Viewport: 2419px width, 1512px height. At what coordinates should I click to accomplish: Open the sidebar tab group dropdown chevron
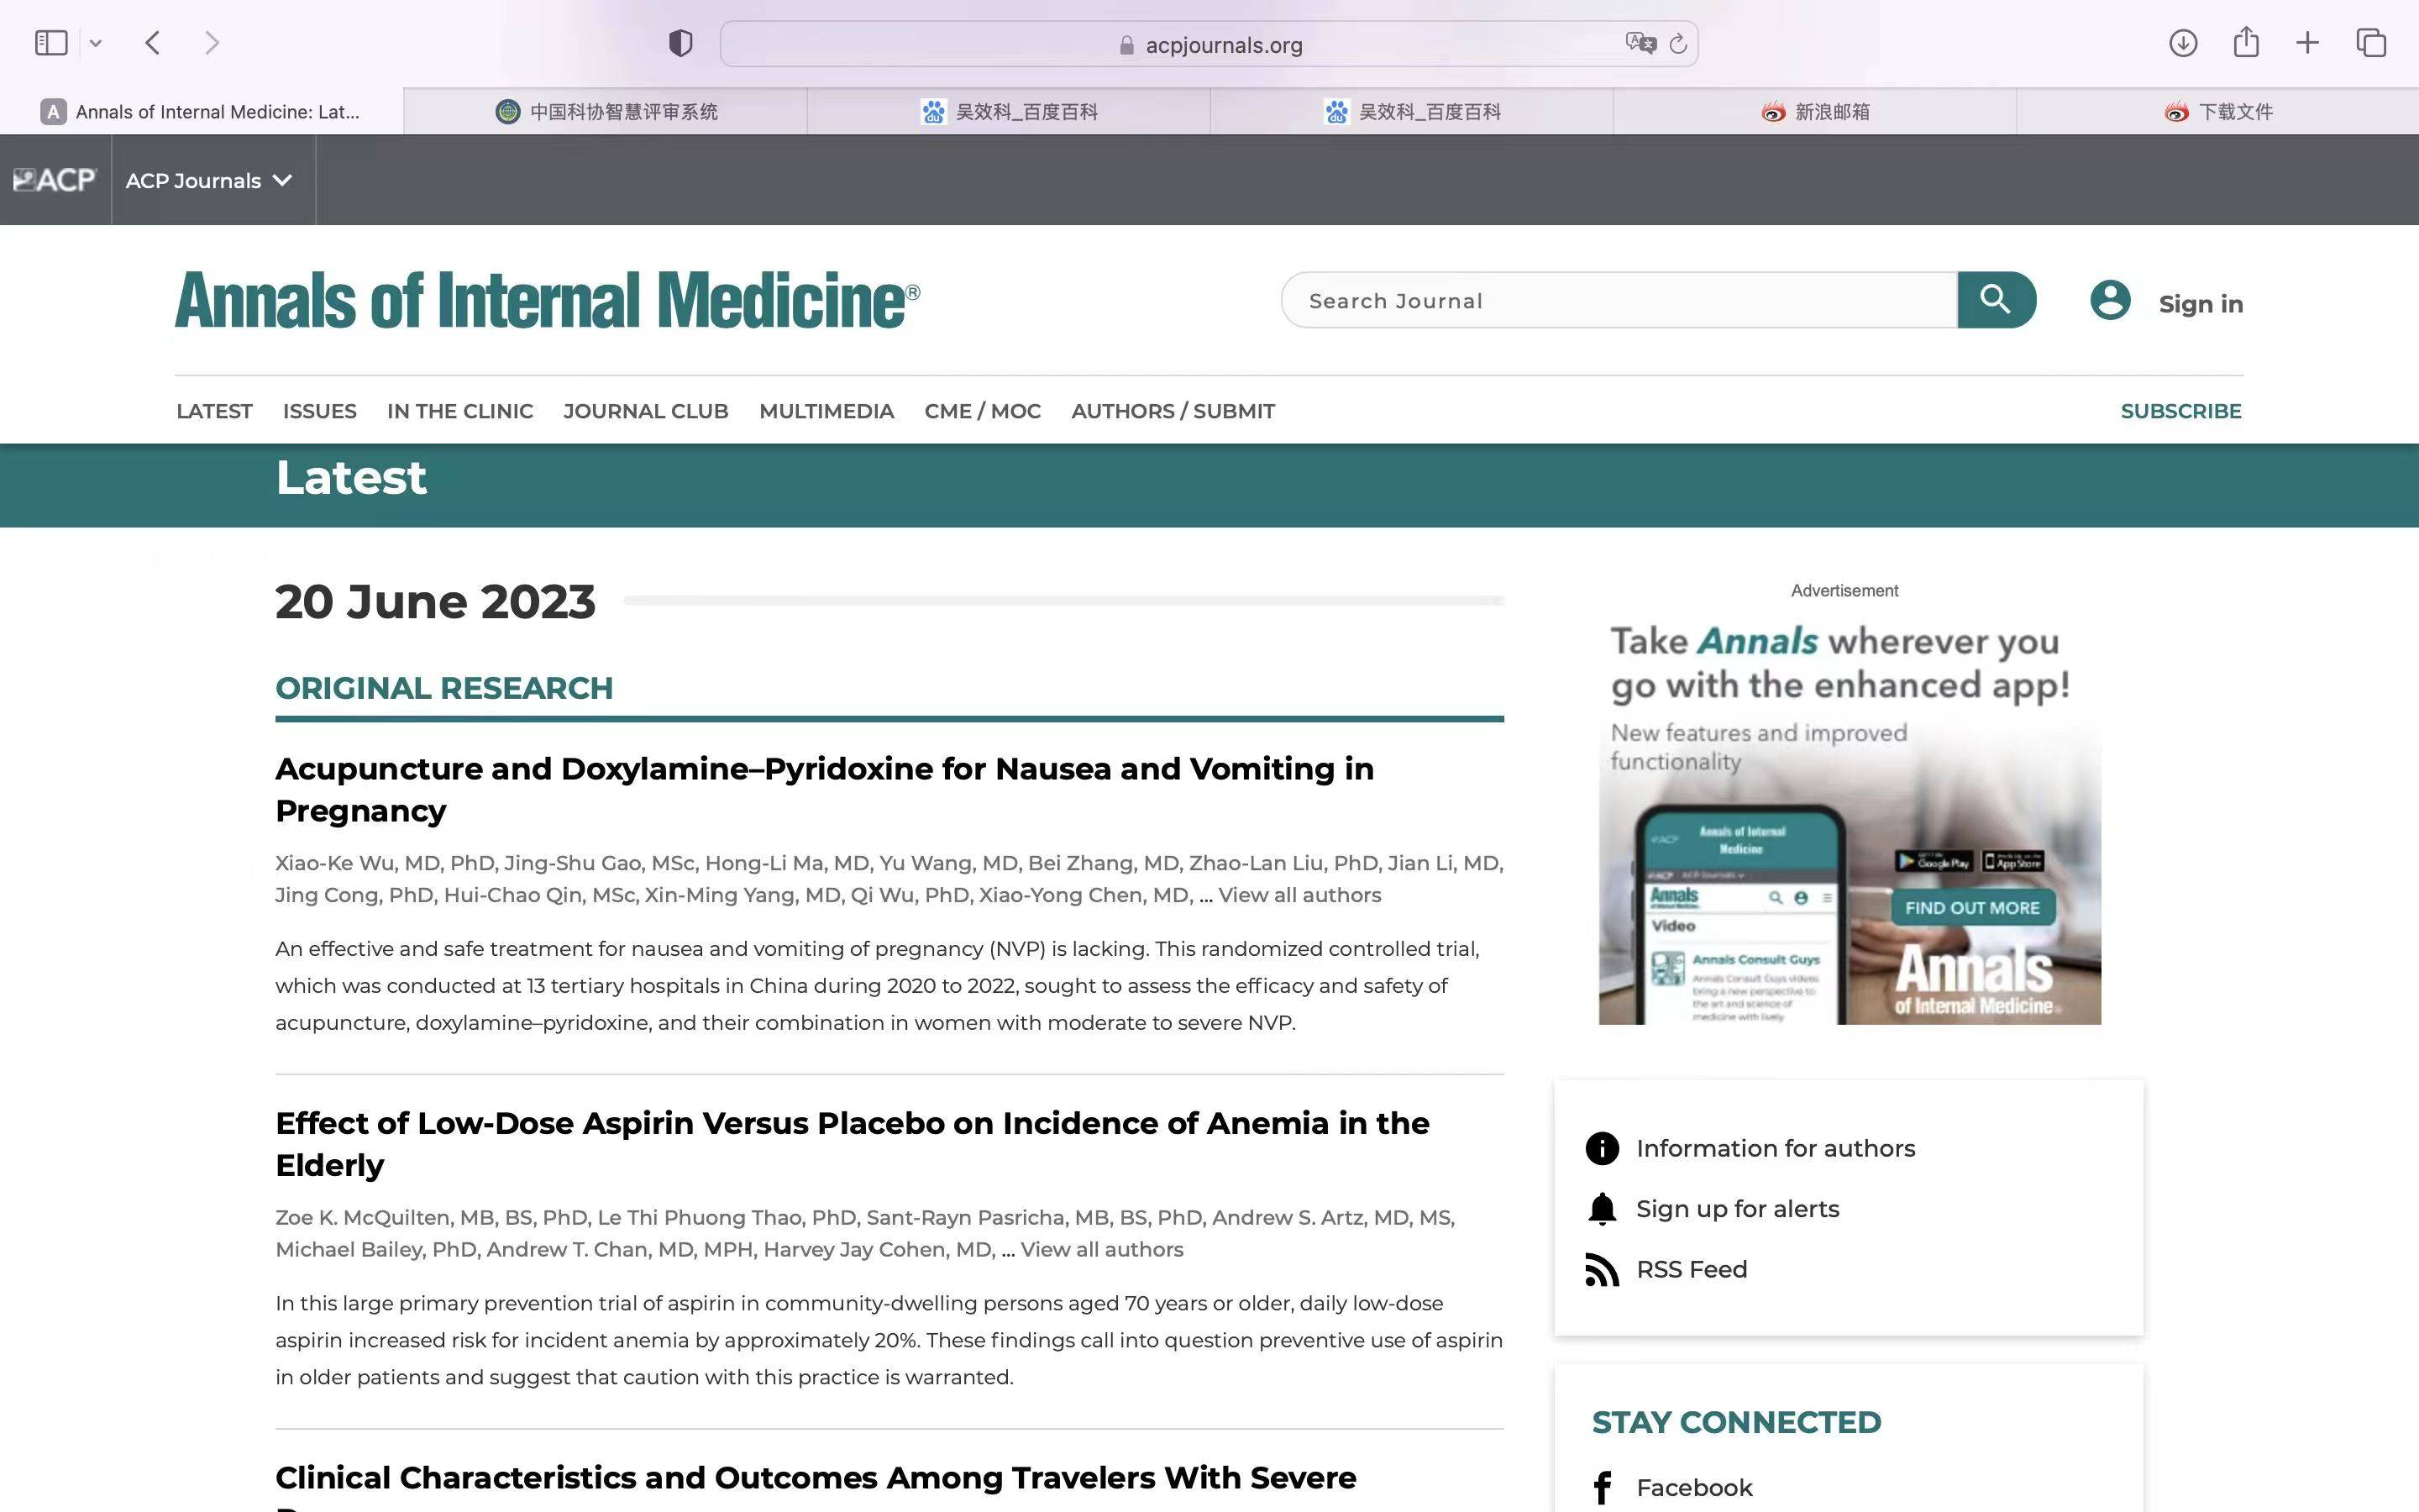click(96, 43)
